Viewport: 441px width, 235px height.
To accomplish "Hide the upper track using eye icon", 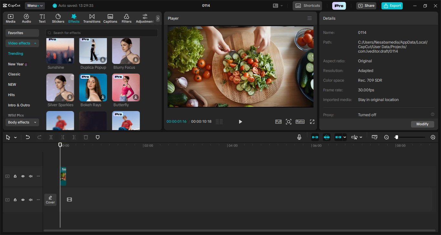I will click(x=23, y=176).
